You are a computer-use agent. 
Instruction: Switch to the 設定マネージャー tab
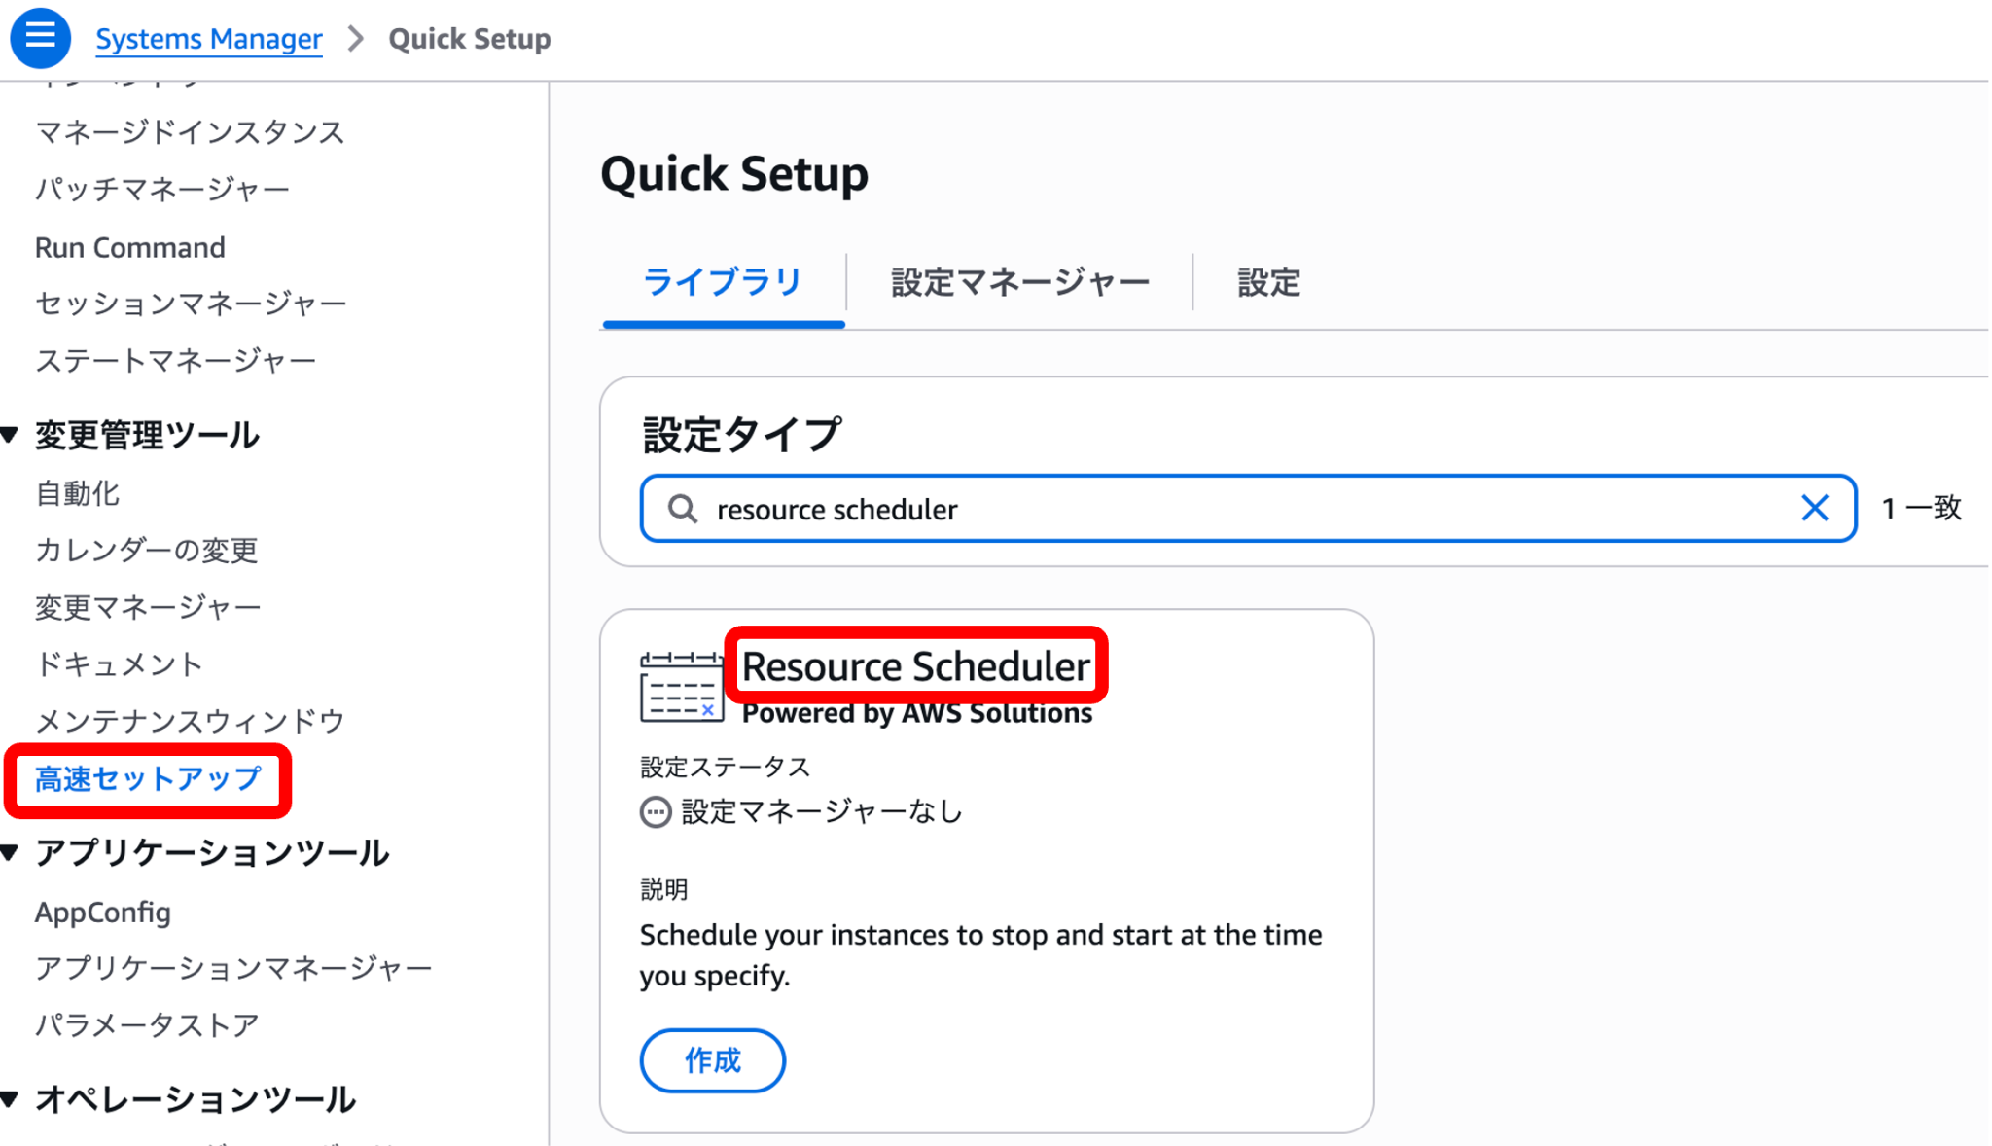click(x=1019, y=282)
